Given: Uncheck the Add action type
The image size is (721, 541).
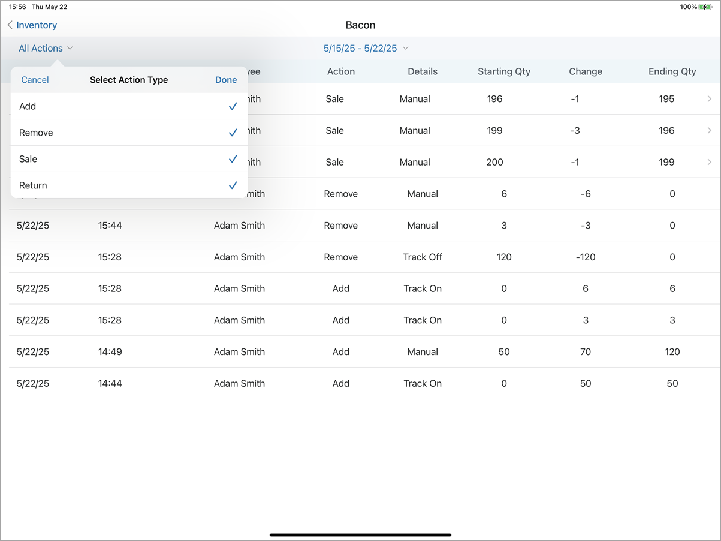Looking at the screenshot, I should click(233, 106).
